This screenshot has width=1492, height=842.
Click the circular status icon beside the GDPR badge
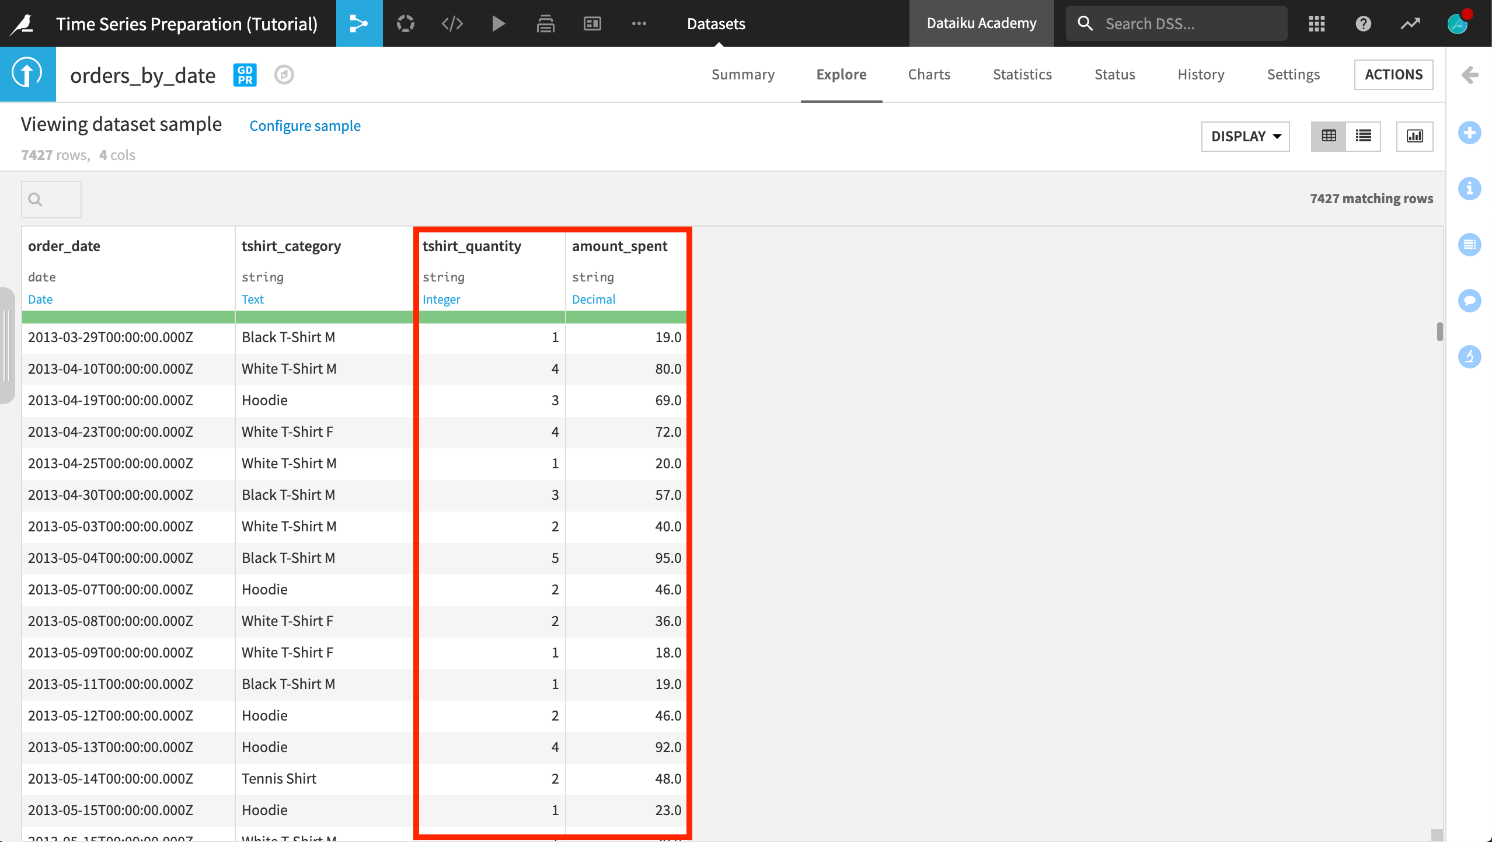[x=284, y=75]
